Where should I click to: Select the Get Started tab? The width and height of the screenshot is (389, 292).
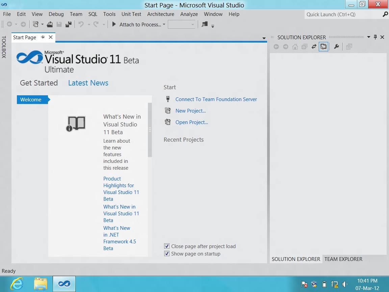click(39, 83)
